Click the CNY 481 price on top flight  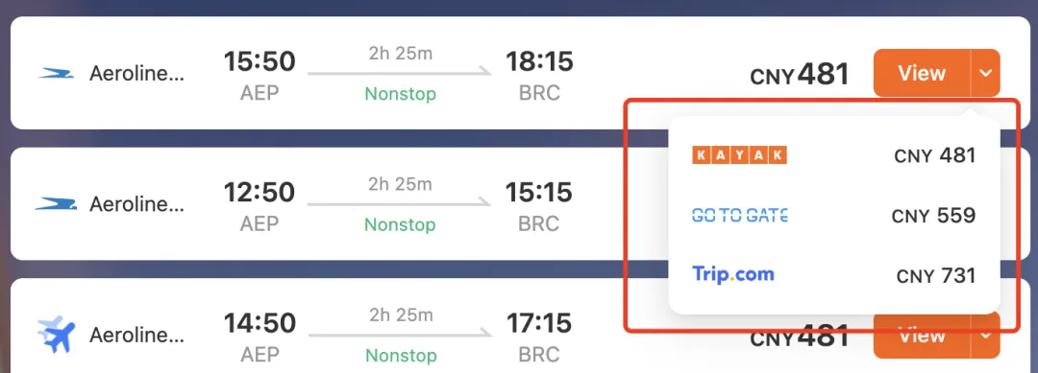coord(799,74)
